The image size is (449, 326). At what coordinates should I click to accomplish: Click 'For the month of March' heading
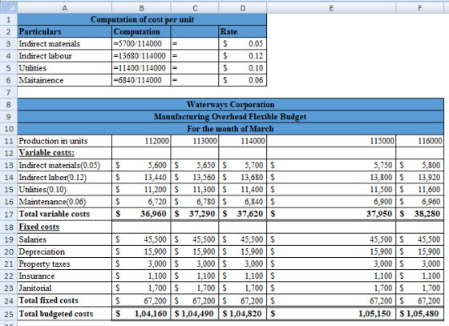pos(231,129)
